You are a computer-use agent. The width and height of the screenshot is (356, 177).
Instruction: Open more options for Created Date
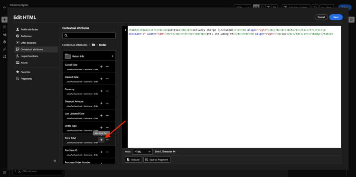click(108, 79)
